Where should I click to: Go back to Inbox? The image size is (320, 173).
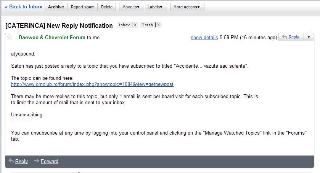(x=24, y=7)
